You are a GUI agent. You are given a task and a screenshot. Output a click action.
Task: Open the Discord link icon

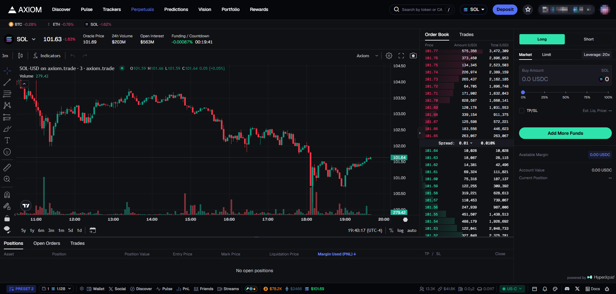pos(567,289)
